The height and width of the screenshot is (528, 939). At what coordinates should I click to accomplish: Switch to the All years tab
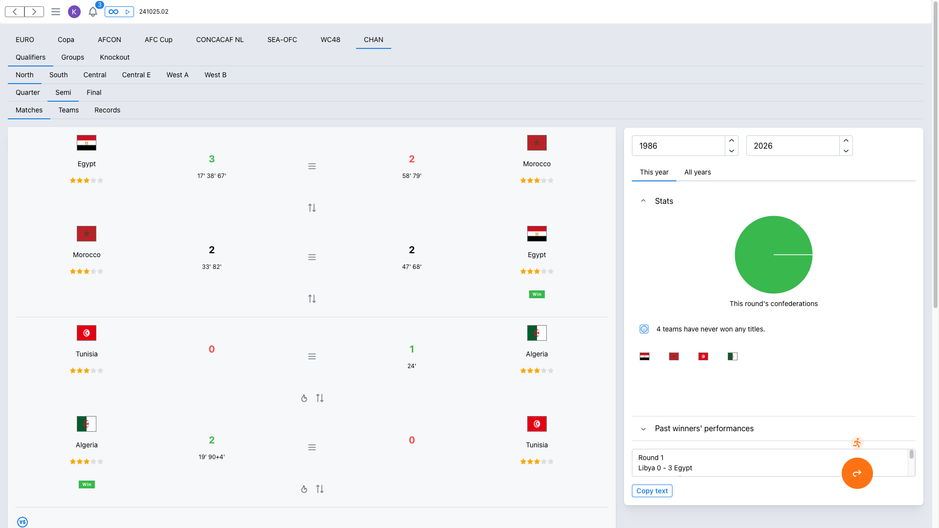[698, 172]
